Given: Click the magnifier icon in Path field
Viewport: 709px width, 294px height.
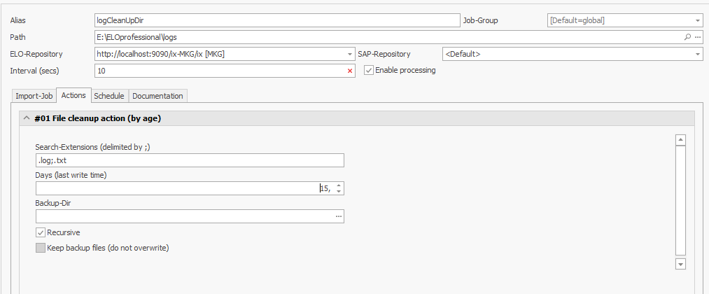Looking at the screenshot, I should coord(687,37).
